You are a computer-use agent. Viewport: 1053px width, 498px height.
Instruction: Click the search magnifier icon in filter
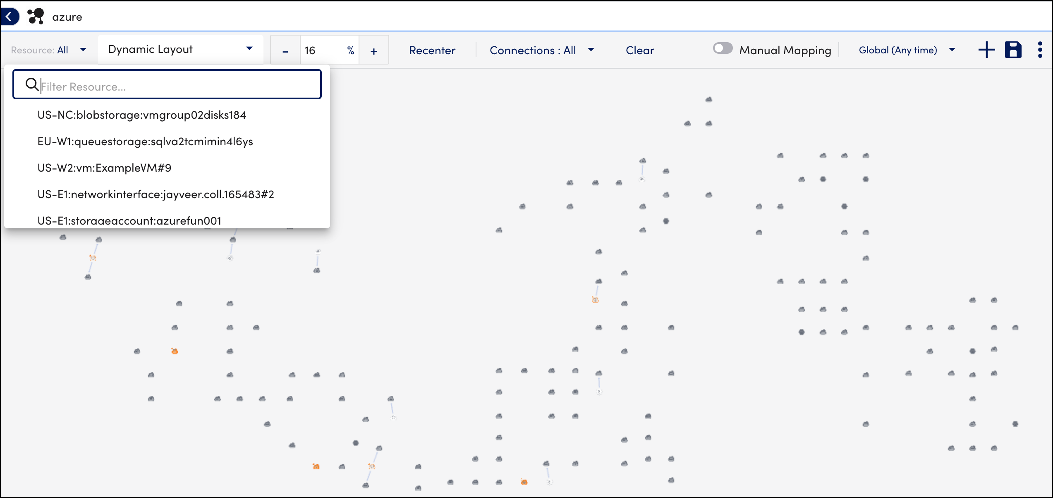click(x=32, y=84)
